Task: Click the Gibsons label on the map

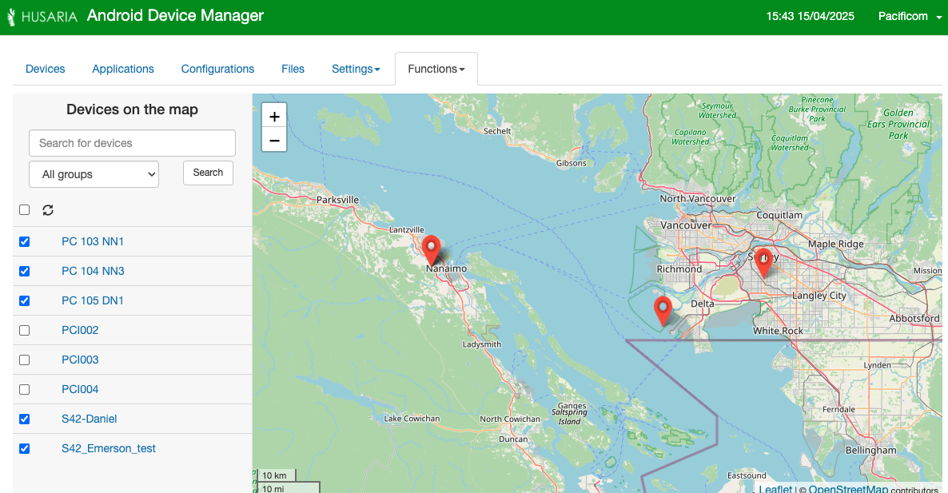Action: click(x=572, y=163)
